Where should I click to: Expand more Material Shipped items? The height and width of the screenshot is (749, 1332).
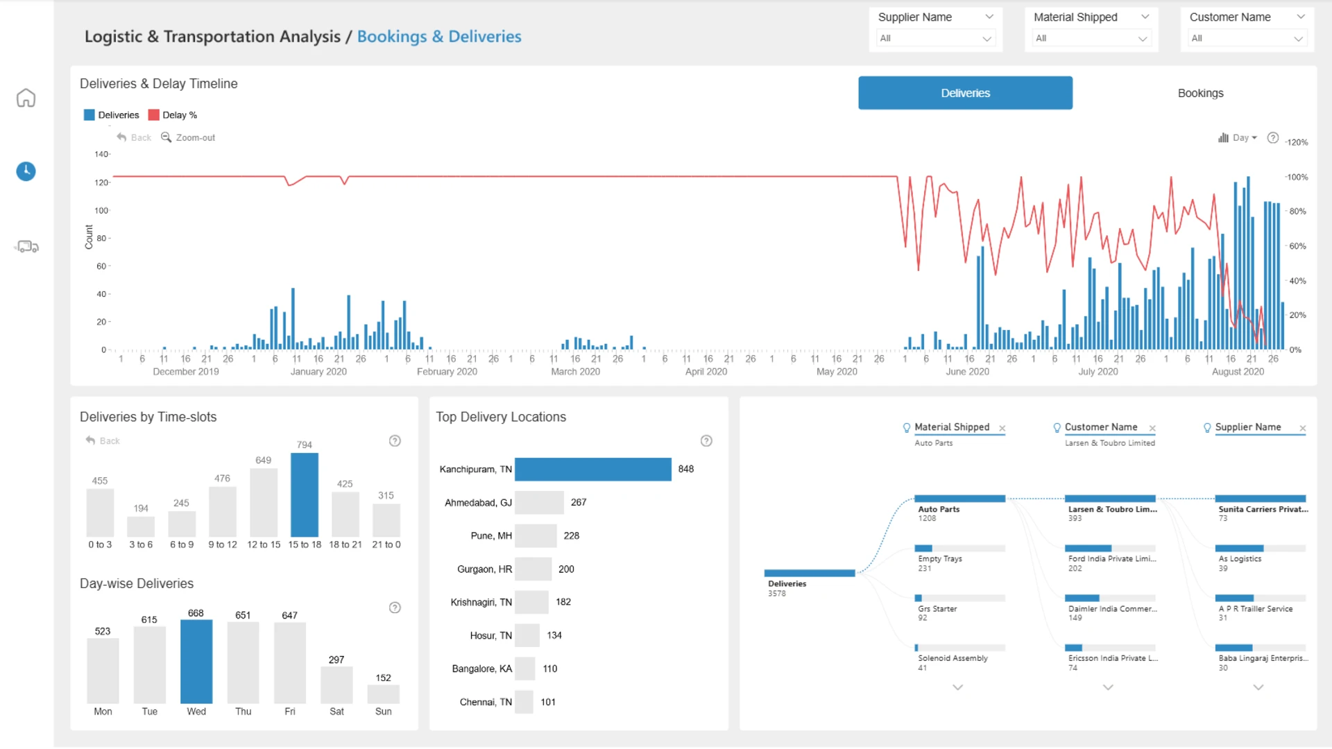coord(957,687)
